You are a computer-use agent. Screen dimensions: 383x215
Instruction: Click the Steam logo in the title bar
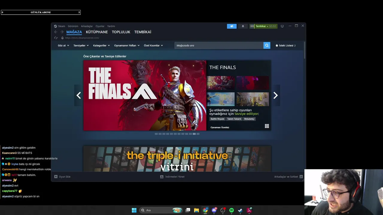pos(55,26)
